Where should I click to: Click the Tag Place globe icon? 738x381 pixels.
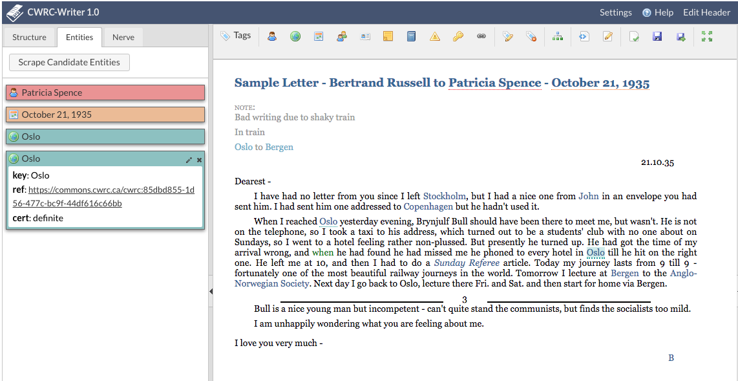[295, 36]
